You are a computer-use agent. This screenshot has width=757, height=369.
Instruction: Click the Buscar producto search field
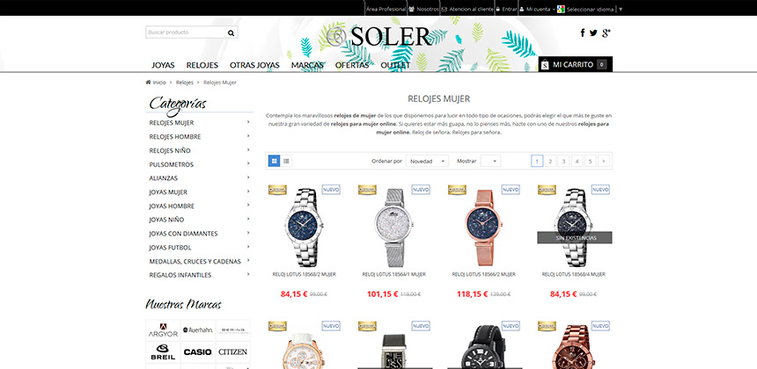[x=187, y=33]
